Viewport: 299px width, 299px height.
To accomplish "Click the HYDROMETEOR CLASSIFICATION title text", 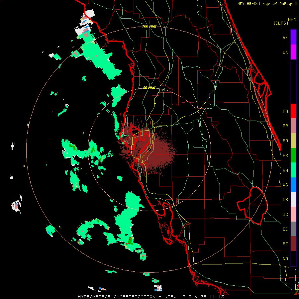I will tap(117, 297).
